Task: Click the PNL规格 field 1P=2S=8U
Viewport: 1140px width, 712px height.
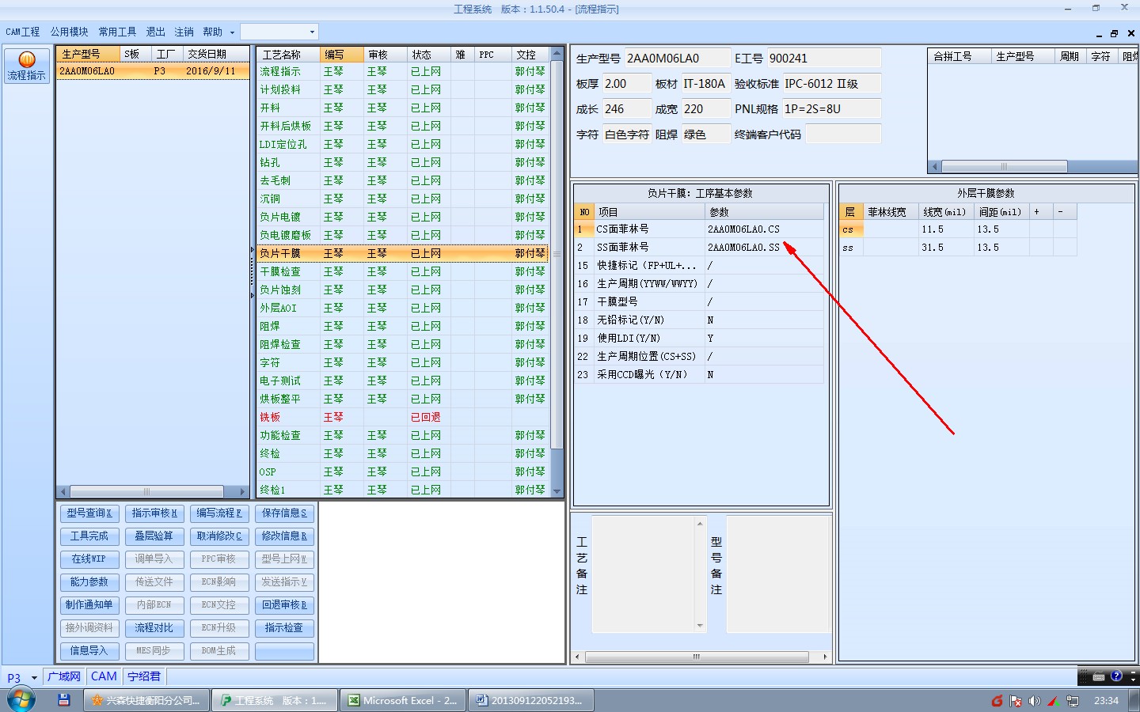Action: [x=831, y=109]
